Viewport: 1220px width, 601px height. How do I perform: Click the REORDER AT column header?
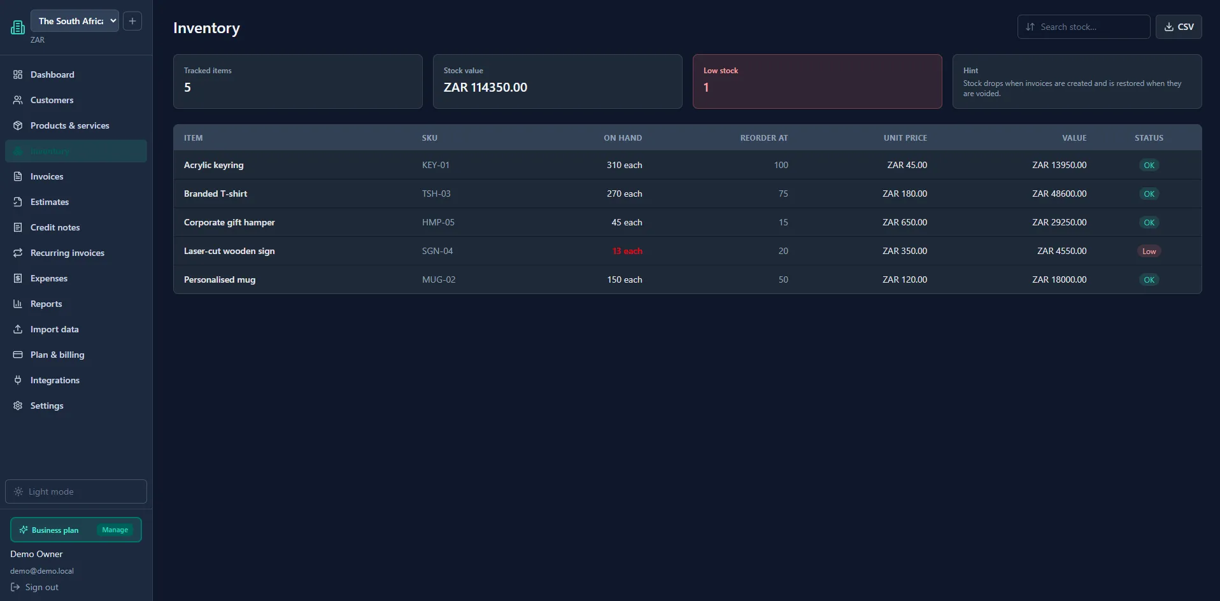(763, 138)
